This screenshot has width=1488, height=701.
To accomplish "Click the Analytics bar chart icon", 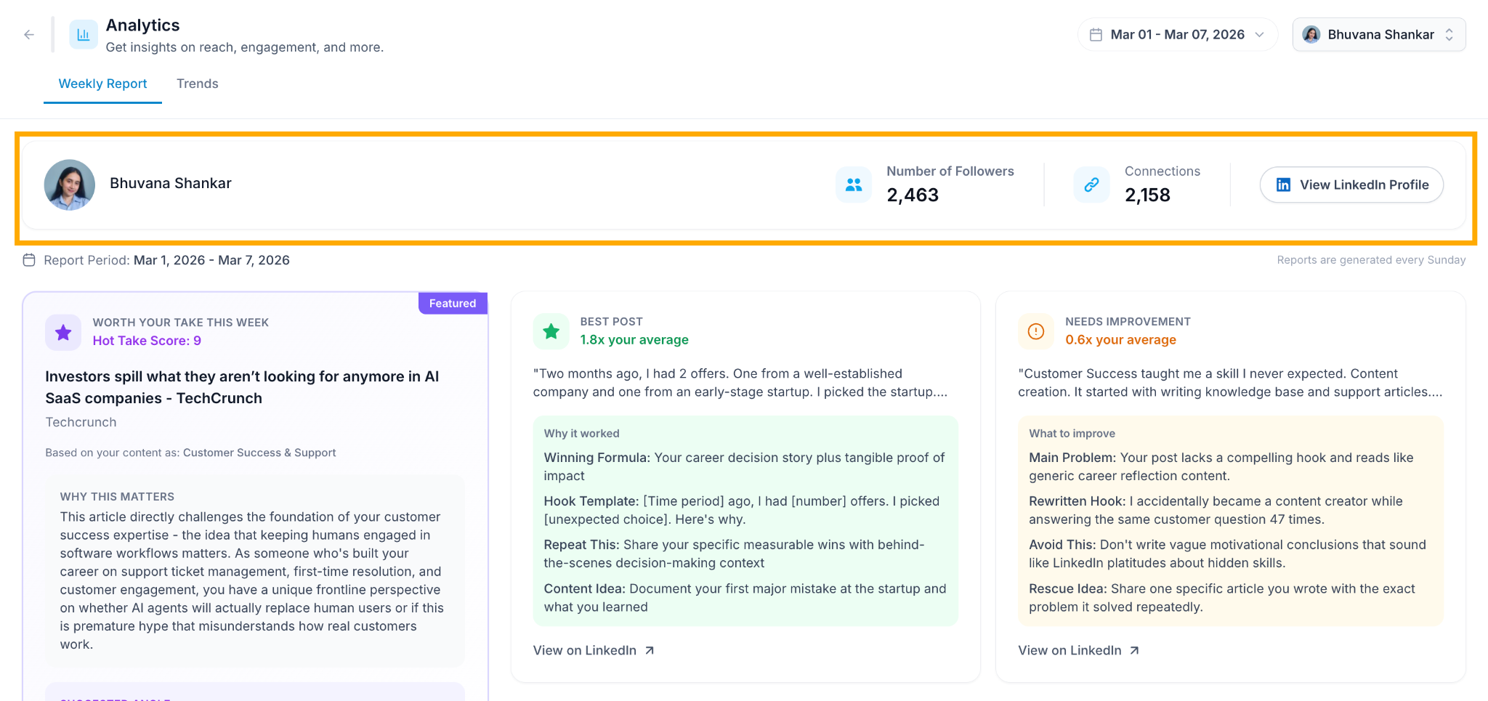I will coord(84,35).
